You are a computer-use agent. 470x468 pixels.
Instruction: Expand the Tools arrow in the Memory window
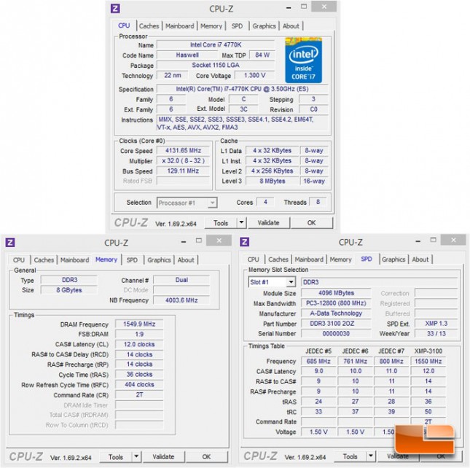click(x=136, y=456)
